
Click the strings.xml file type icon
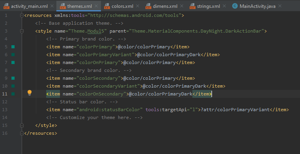192,6
